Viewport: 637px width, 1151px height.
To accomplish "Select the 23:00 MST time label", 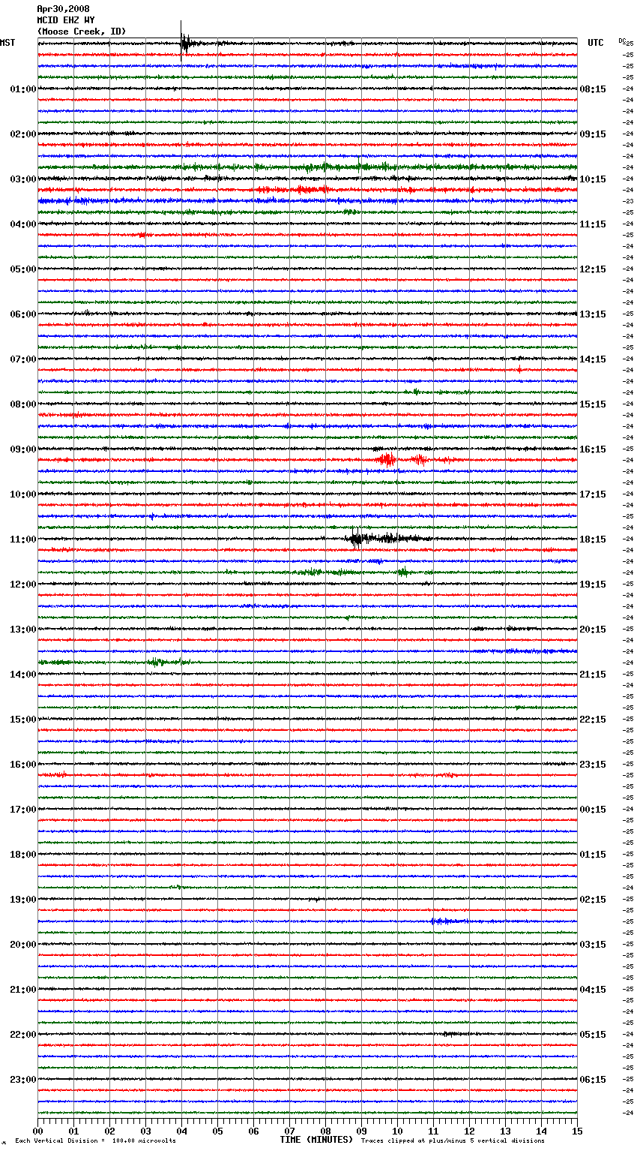I will pos(23,1080).
